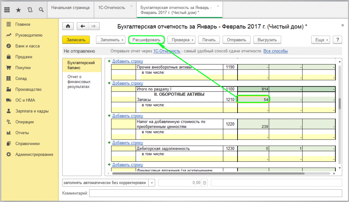
Task: Open the Все способы link
Action: (x=275, y=51)
